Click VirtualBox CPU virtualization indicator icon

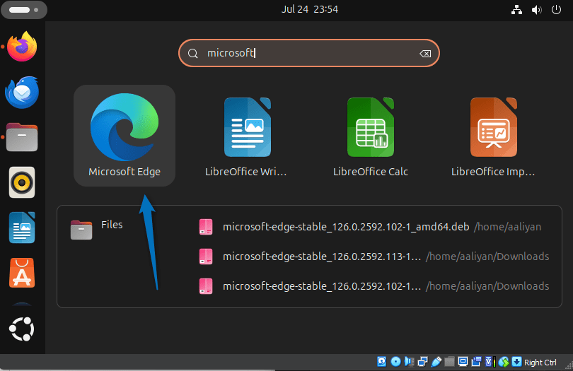pyautogui.click(x=490, y=362)
